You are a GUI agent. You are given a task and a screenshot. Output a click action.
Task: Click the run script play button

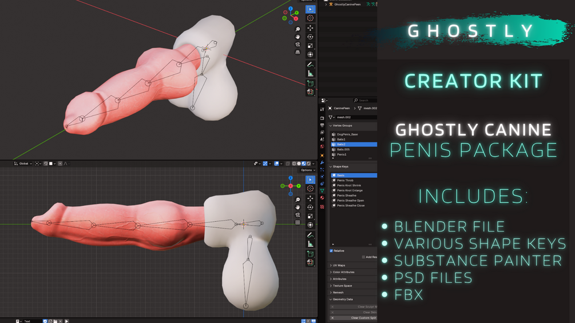[x=66, y=321]
